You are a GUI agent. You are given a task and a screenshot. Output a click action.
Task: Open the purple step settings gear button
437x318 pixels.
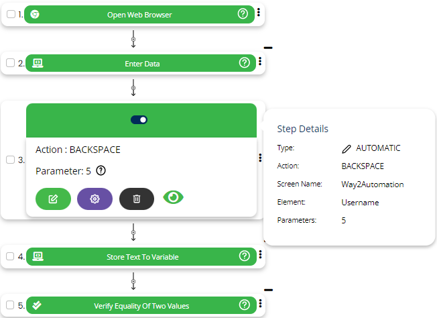click(x=95, y=199)
